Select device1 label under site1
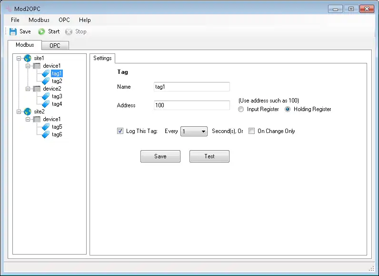This screenshot has width=379, height=276. click(x=52, y=66)
